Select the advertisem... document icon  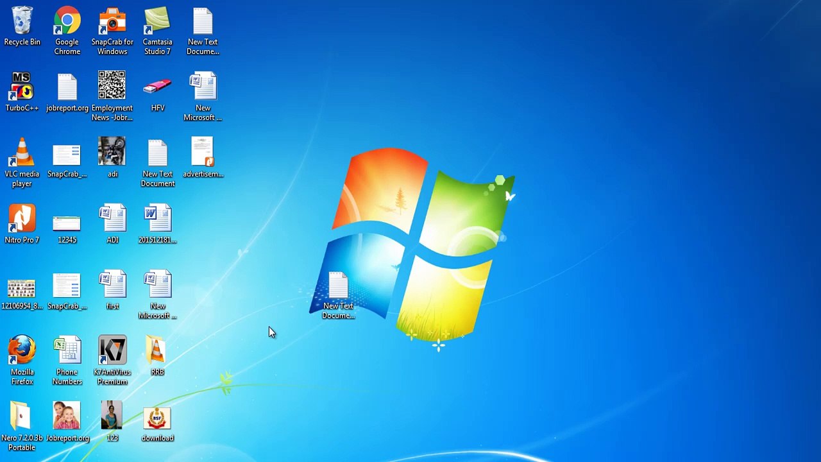[x=203, y=158]
